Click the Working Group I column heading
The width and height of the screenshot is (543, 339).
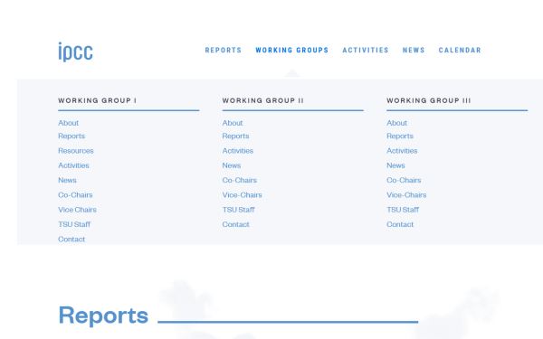click(x=97, y=100)
